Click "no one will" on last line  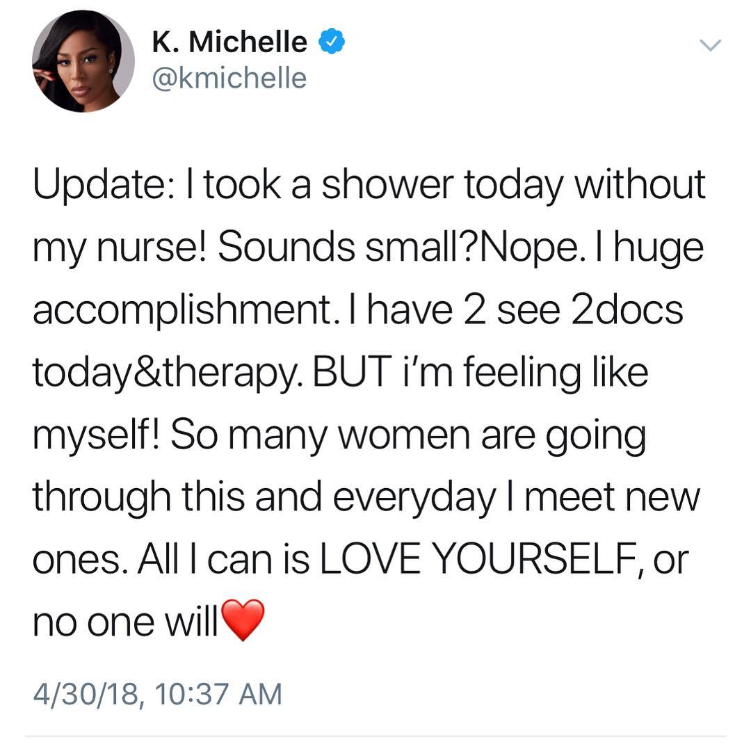pyautogui.click(x=125, y=621)
